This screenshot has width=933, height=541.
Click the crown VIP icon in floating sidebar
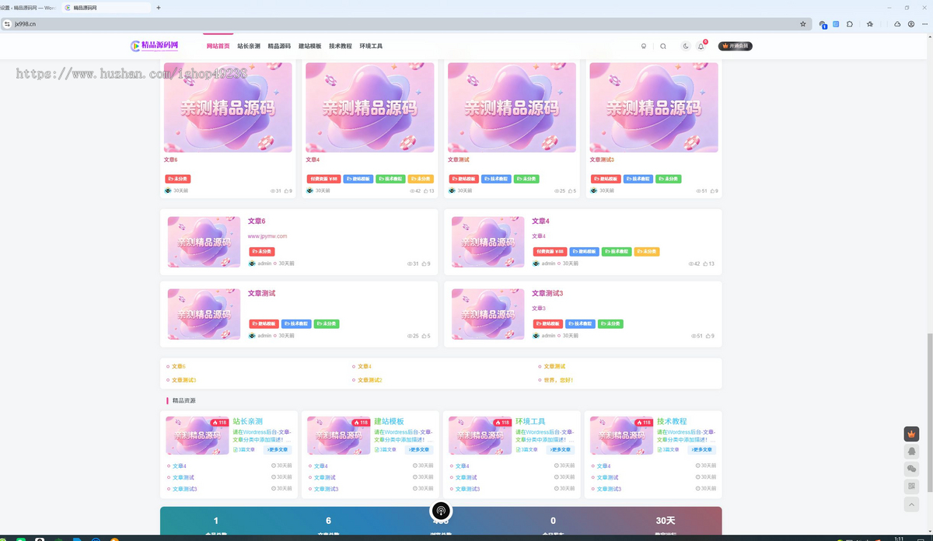click(x=912, y=434)
